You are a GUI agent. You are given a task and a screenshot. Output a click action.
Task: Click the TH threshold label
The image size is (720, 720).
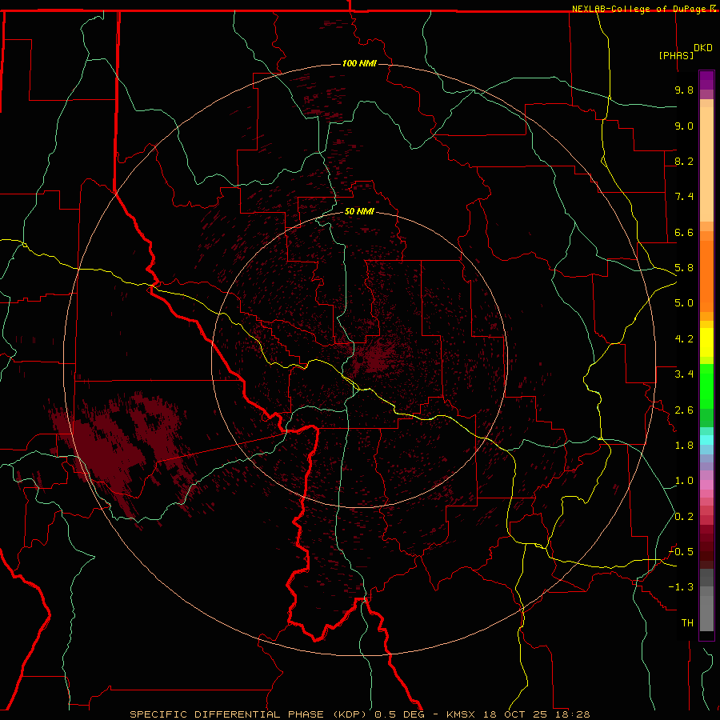[x=687, y=623]
